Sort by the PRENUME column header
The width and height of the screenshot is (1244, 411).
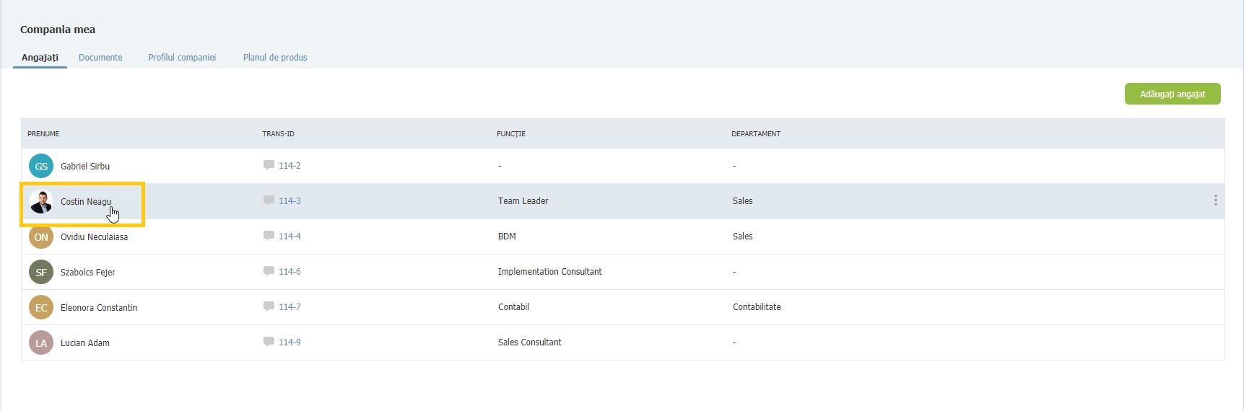[x=43, y=133]
